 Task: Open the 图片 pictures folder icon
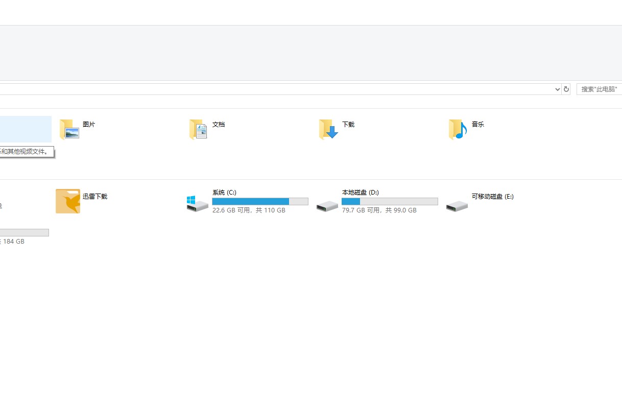[x=69, y=129]
